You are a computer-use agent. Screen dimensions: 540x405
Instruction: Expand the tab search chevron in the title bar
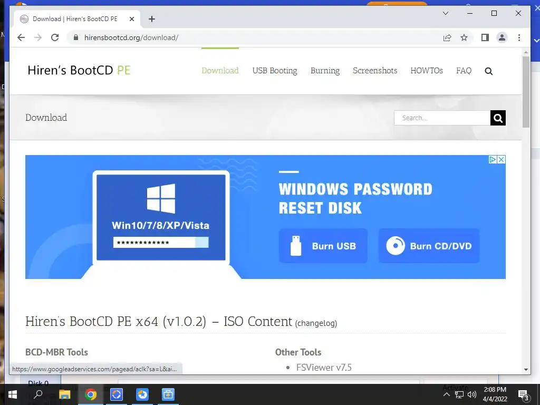pos(445,13)
